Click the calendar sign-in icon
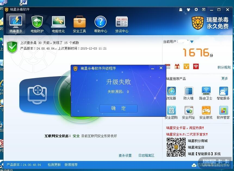The width and height of the screenshot is (234, 171). 168,66
